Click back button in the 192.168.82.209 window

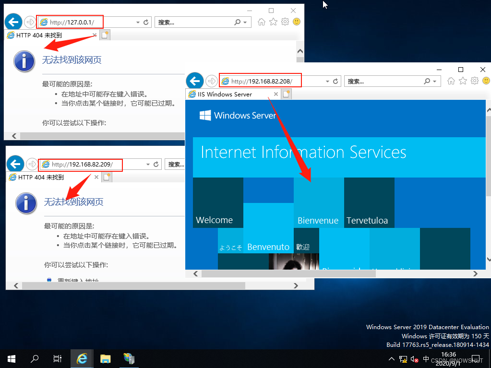coord(15,164)
